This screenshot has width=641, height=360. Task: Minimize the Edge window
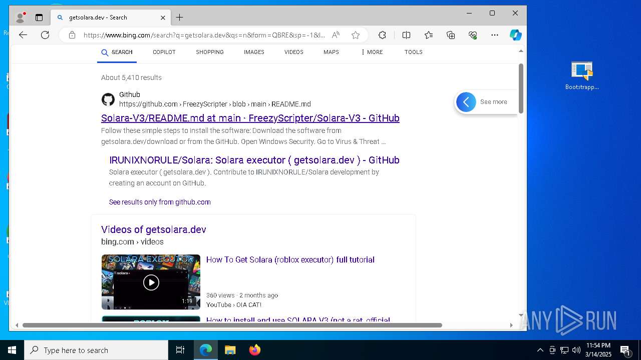(x=469, y=13)
